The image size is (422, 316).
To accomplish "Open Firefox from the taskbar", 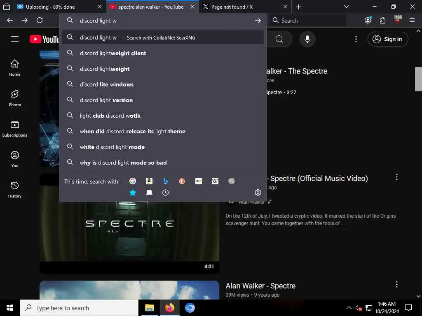I will (169, 308).
